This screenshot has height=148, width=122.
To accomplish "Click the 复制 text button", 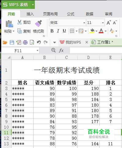I will [27, 31].
